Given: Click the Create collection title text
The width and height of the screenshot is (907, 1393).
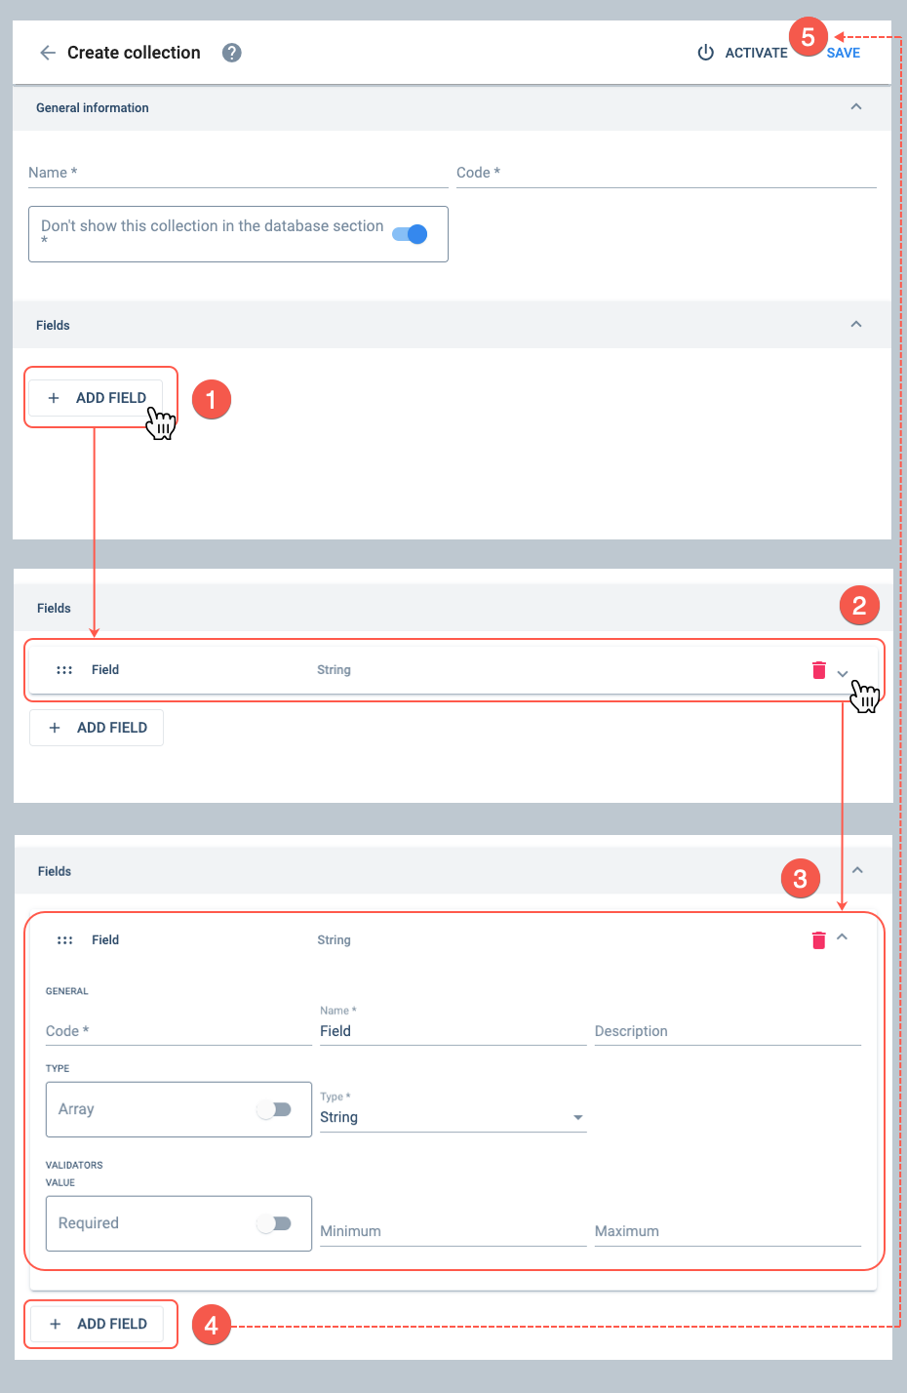Looking at the screenshot, I should (x=134, y=53).
